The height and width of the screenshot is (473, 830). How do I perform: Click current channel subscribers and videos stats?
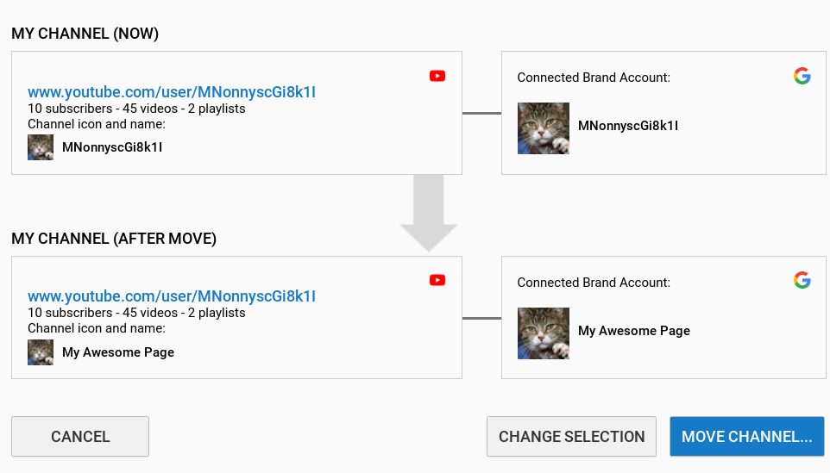click(136, 109)
